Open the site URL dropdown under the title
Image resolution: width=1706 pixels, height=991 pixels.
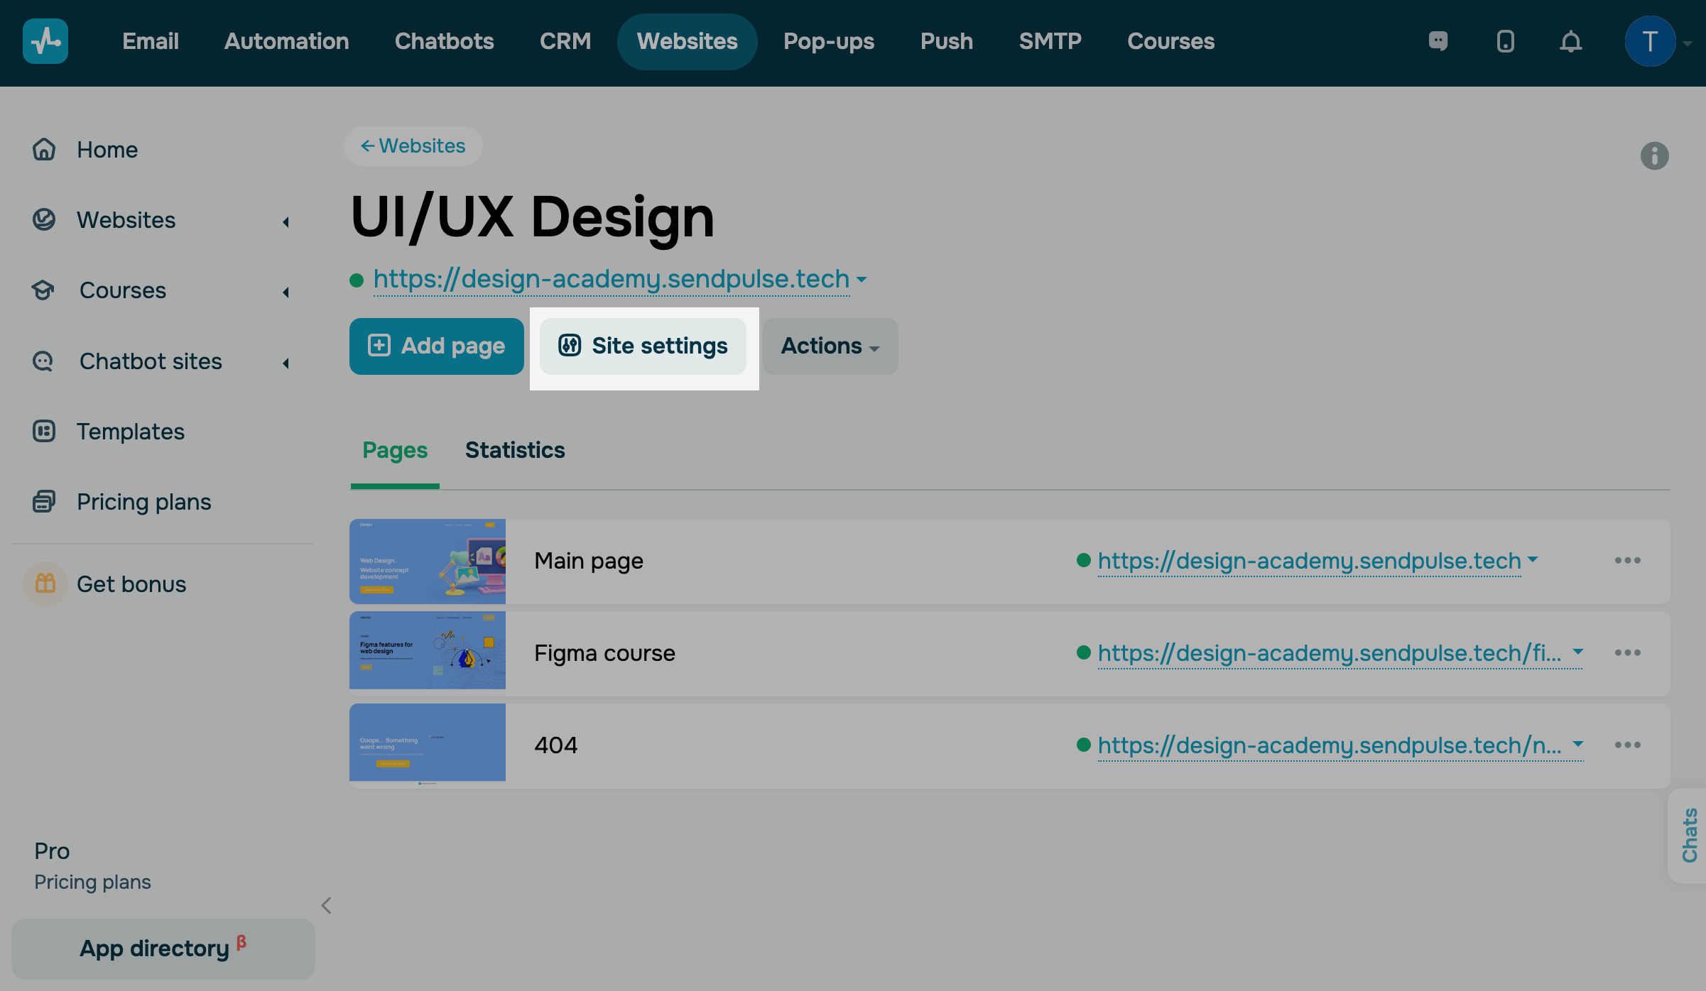(x=862, y=280)
